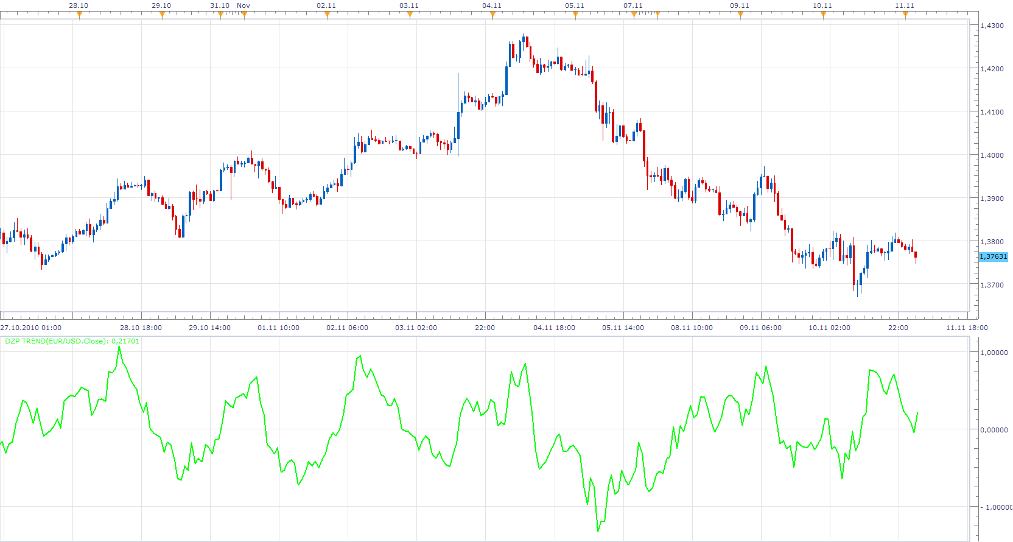Click the 10.11 02:00 time label

[x=829, y=328]
